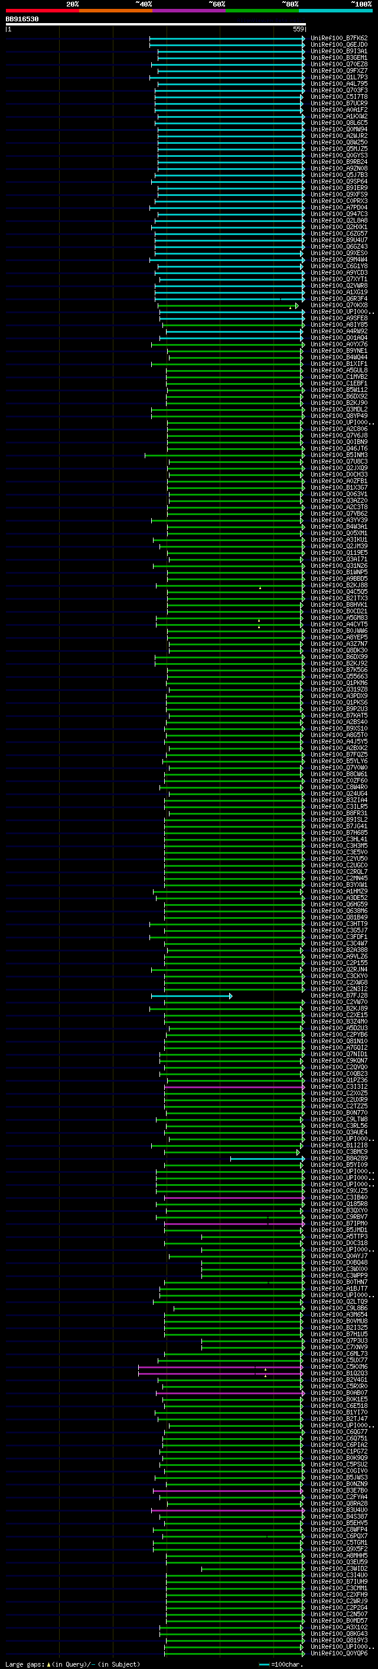The height and width of the screenshot is (1669, 378).
Task: Click the red ~20% identity legend segment
Action: (x=42, y=11)
